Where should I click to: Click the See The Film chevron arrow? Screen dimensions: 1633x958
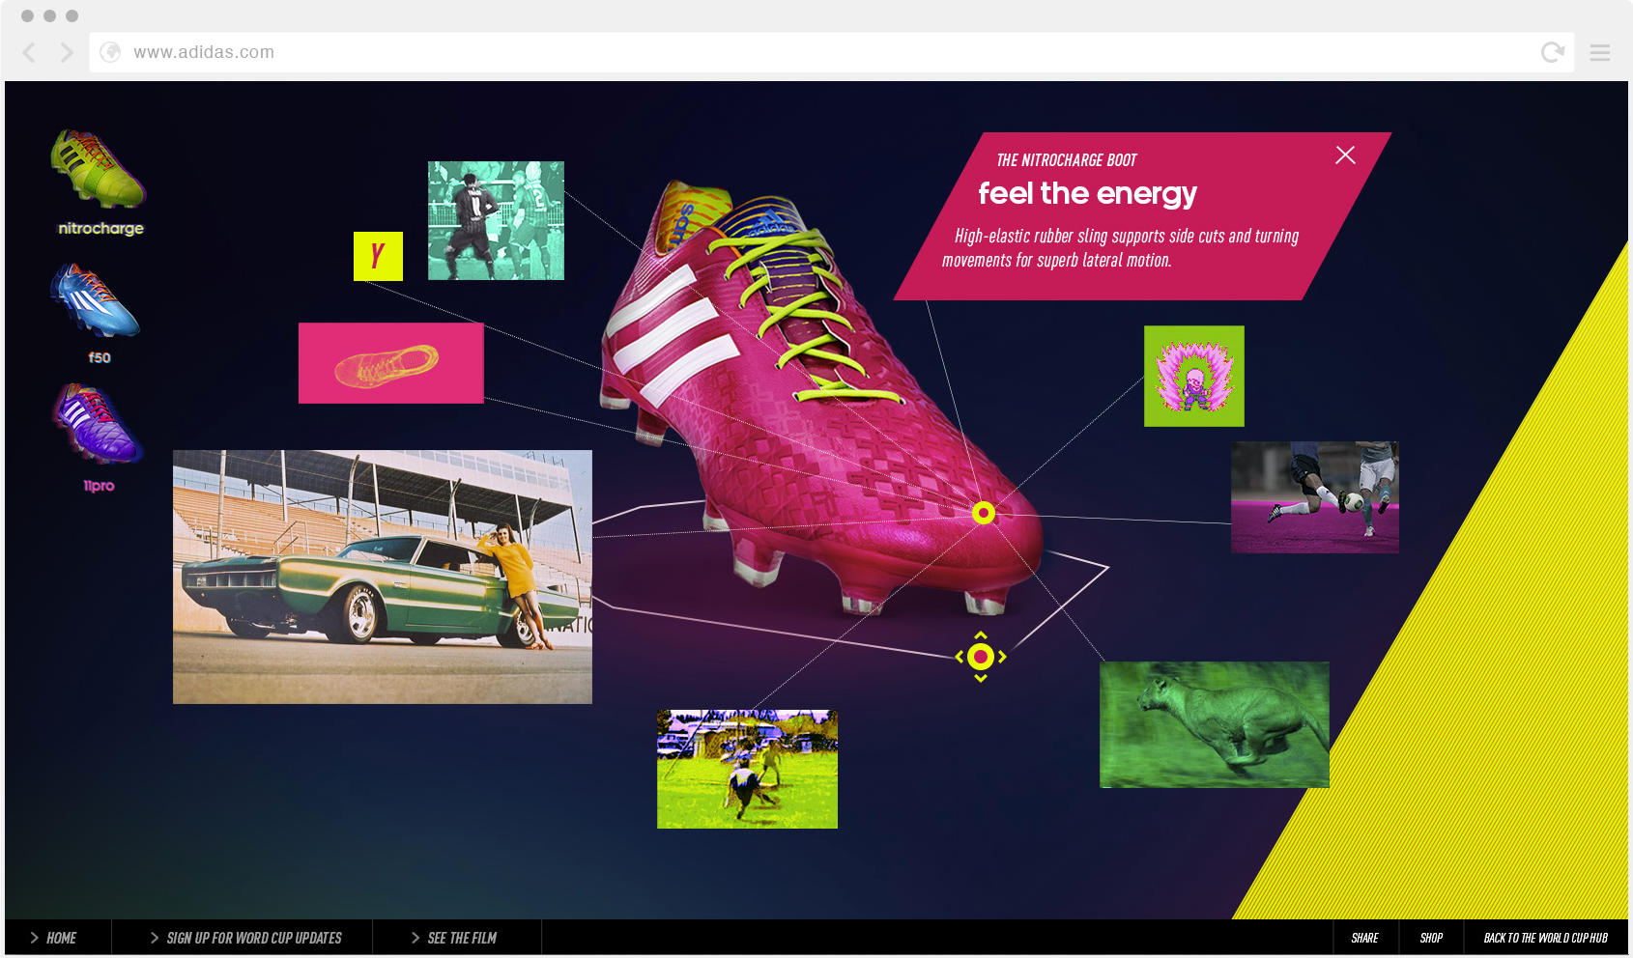[x=415, y=938]
